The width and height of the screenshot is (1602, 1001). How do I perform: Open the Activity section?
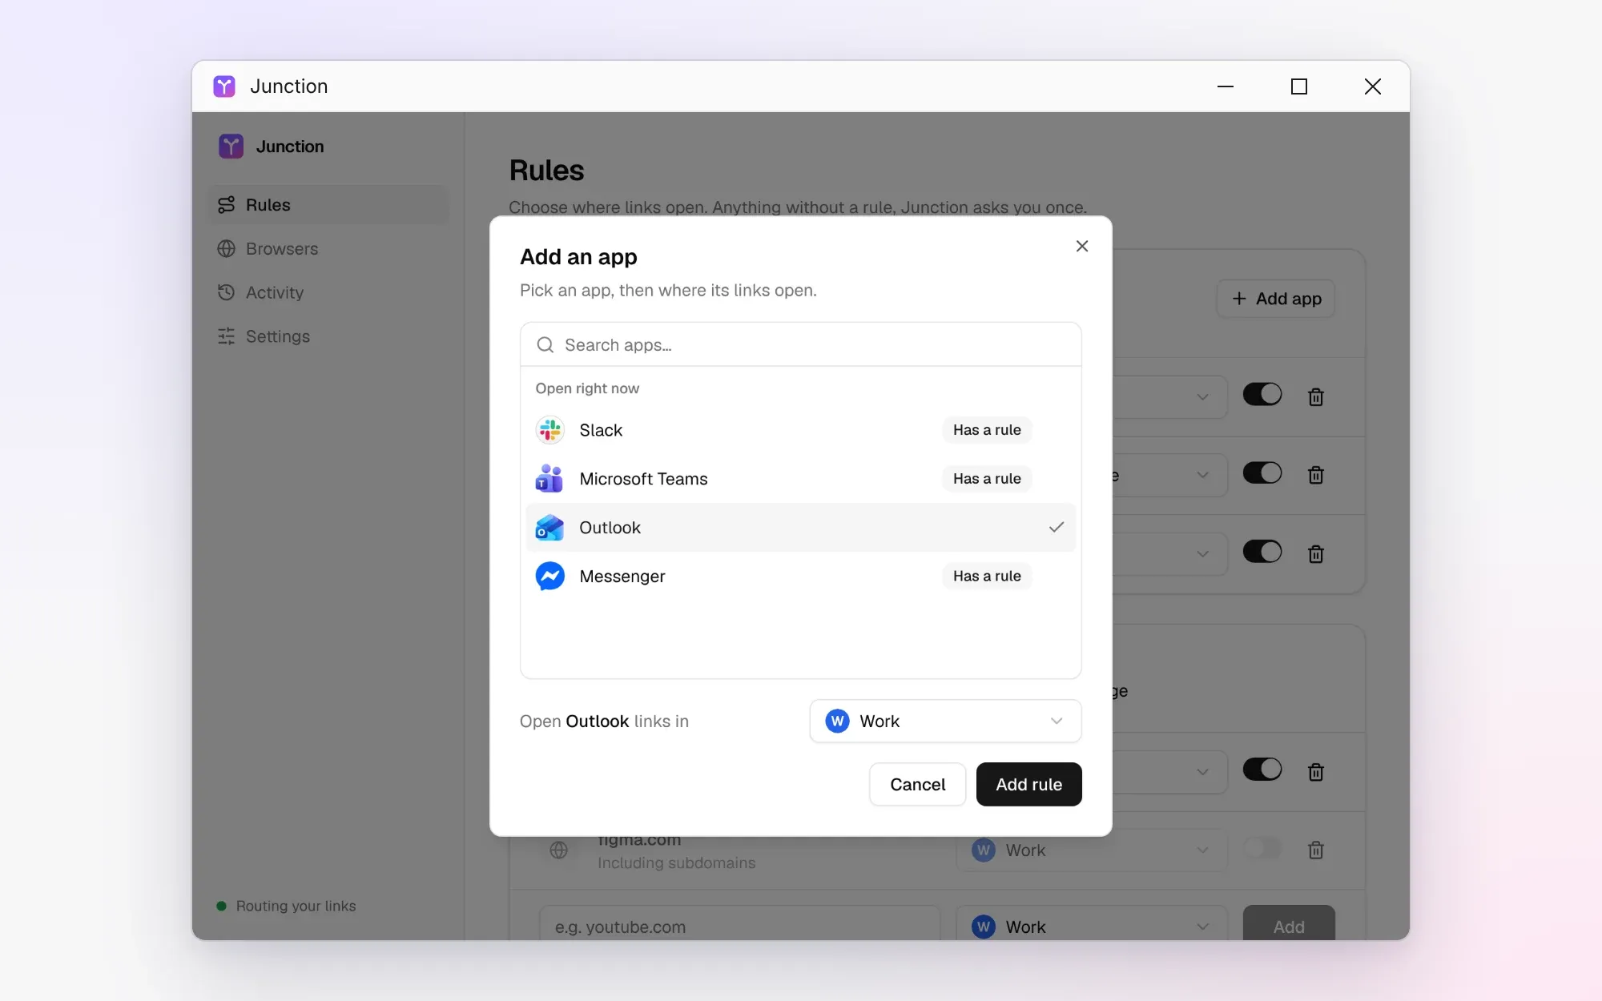328,293
